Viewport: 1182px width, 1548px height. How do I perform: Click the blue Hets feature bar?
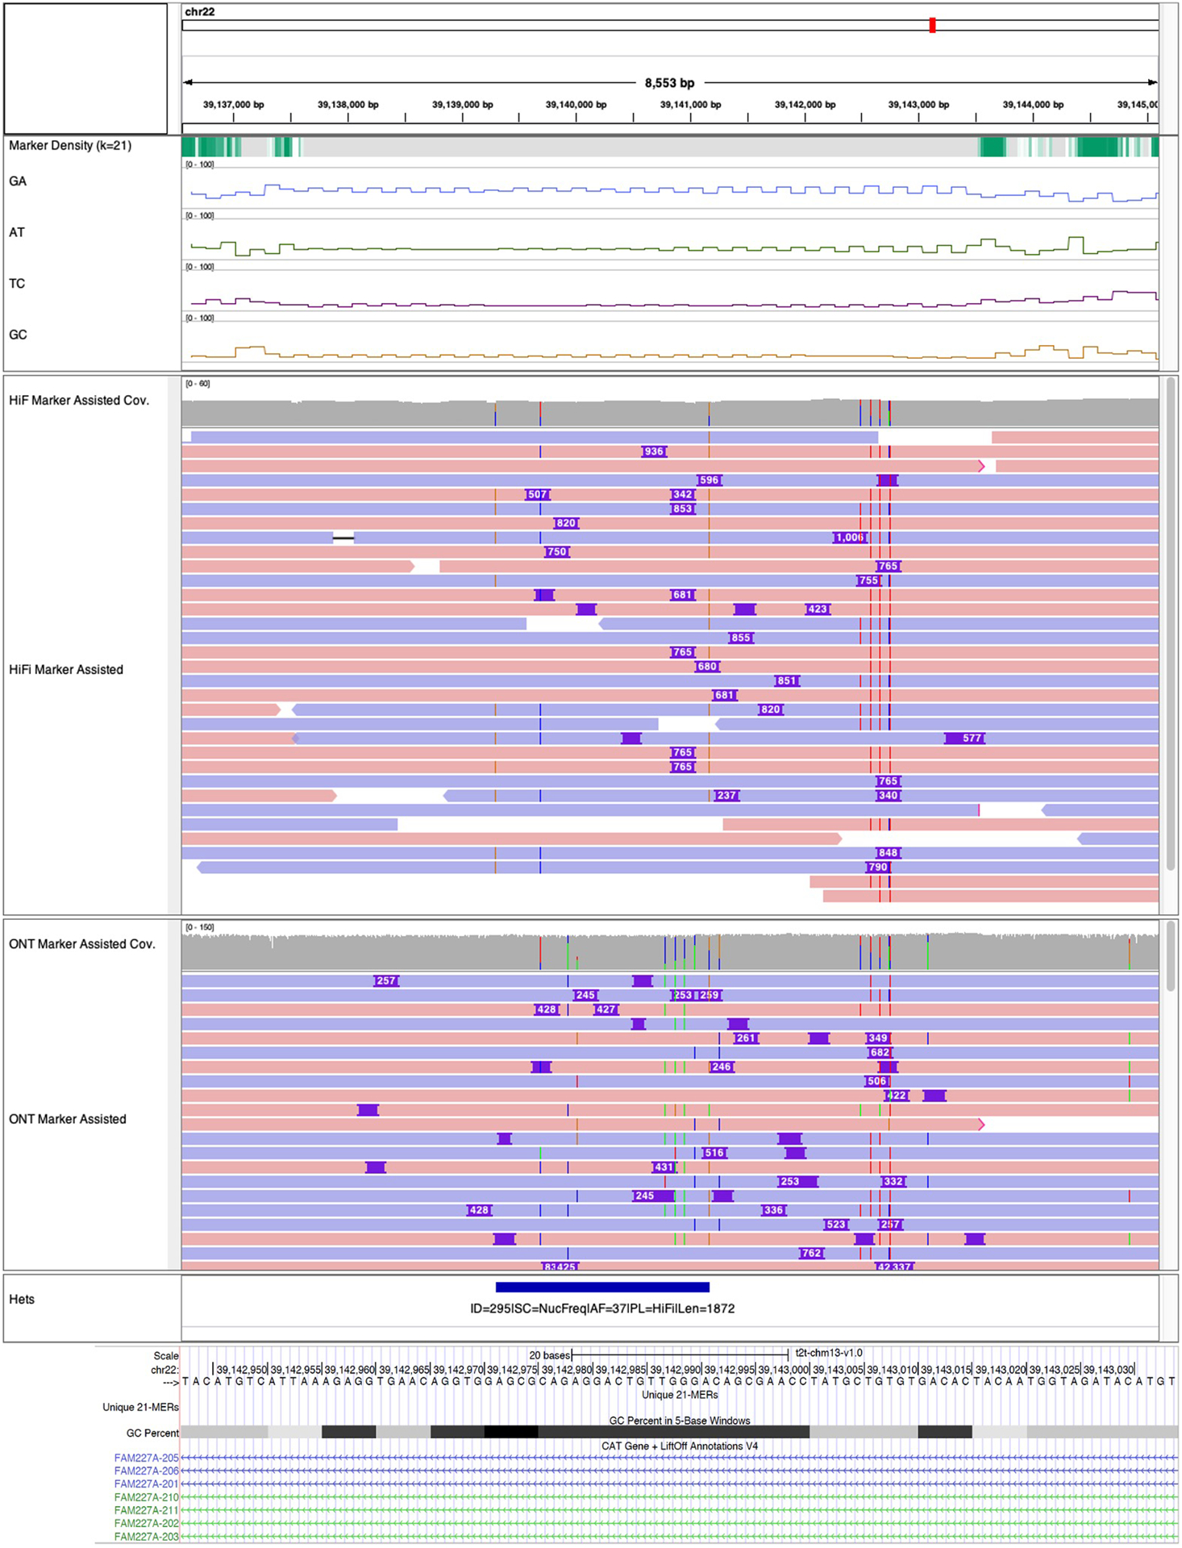tap(602, 1288)
